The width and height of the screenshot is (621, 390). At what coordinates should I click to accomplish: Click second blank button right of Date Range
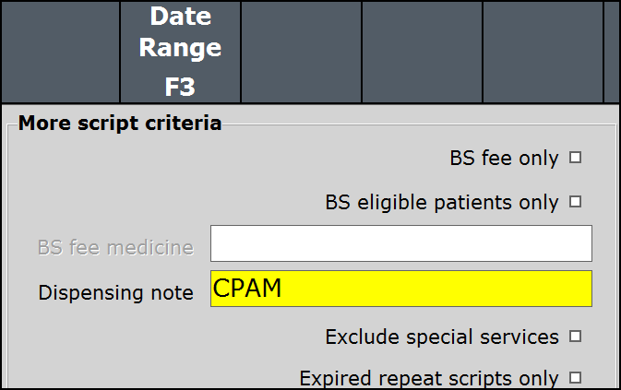422,52
